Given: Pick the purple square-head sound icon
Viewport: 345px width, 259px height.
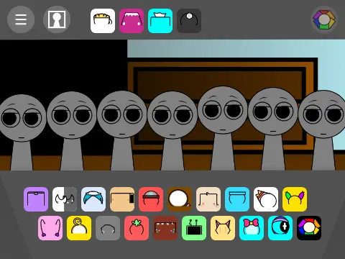Looking at the screenshot, I should click(36, 199).
